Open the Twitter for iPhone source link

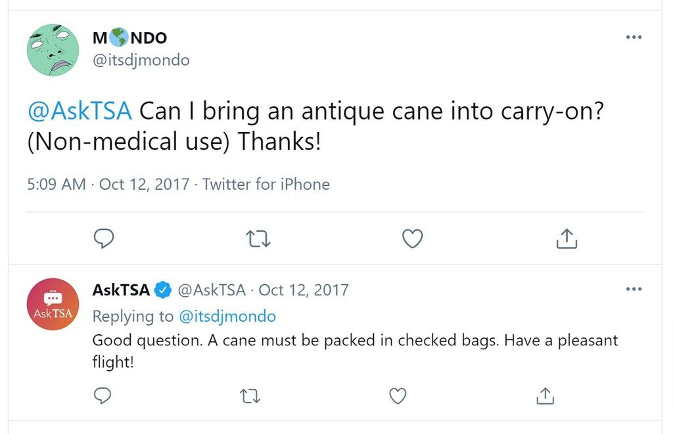click(x=266, y=184)
